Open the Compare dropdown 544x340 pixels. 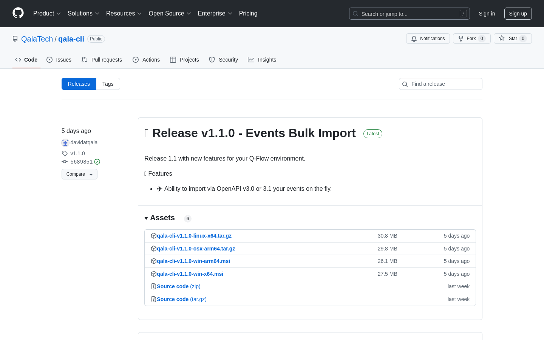tap(79, 174)
